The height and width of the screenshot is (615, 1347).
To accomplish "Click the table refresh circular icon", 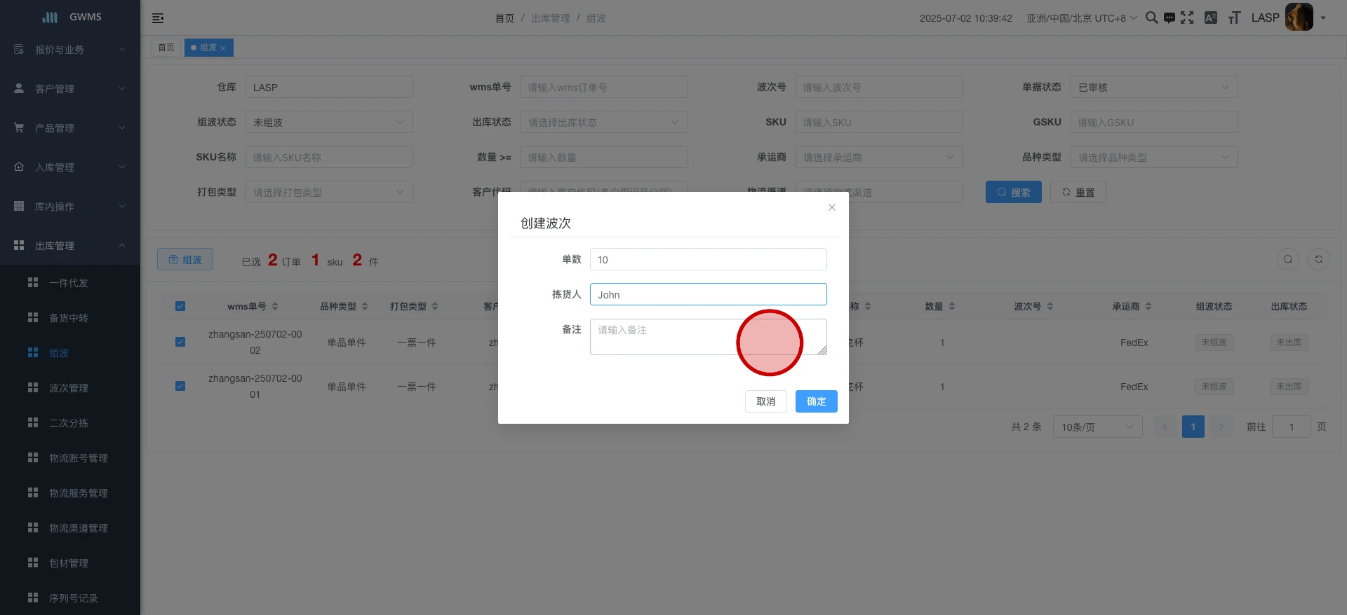I will [x=1319, y=259].
